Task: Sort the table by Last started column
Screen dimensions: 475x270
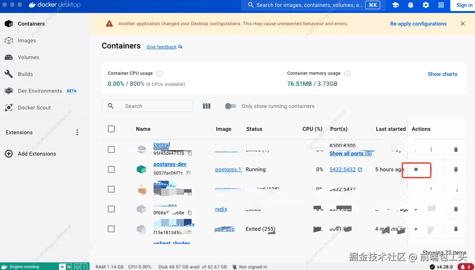Action: coord(390,129)
